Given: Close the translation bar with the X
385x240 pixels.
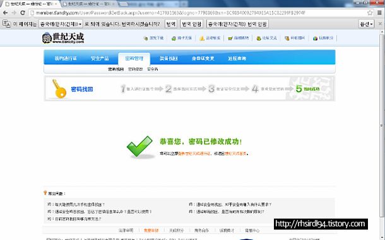Looking at the screenshot, I should (380, 24).
